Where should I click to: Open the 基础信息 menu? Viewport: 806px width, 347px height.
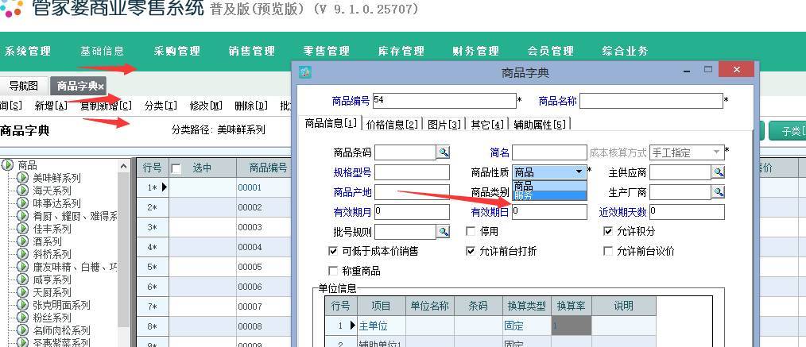(x=103, y=52)
